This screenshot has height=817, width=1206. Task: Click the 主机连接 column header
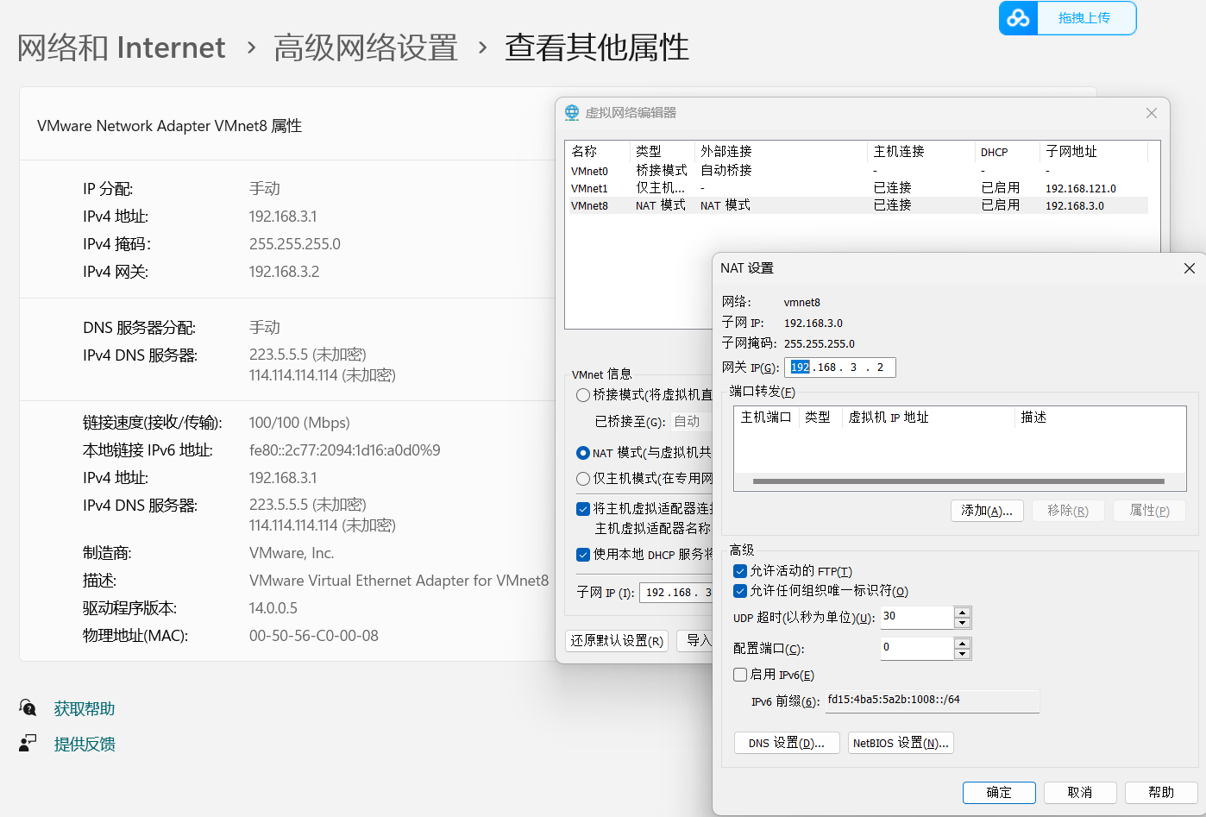click(921, 152)
